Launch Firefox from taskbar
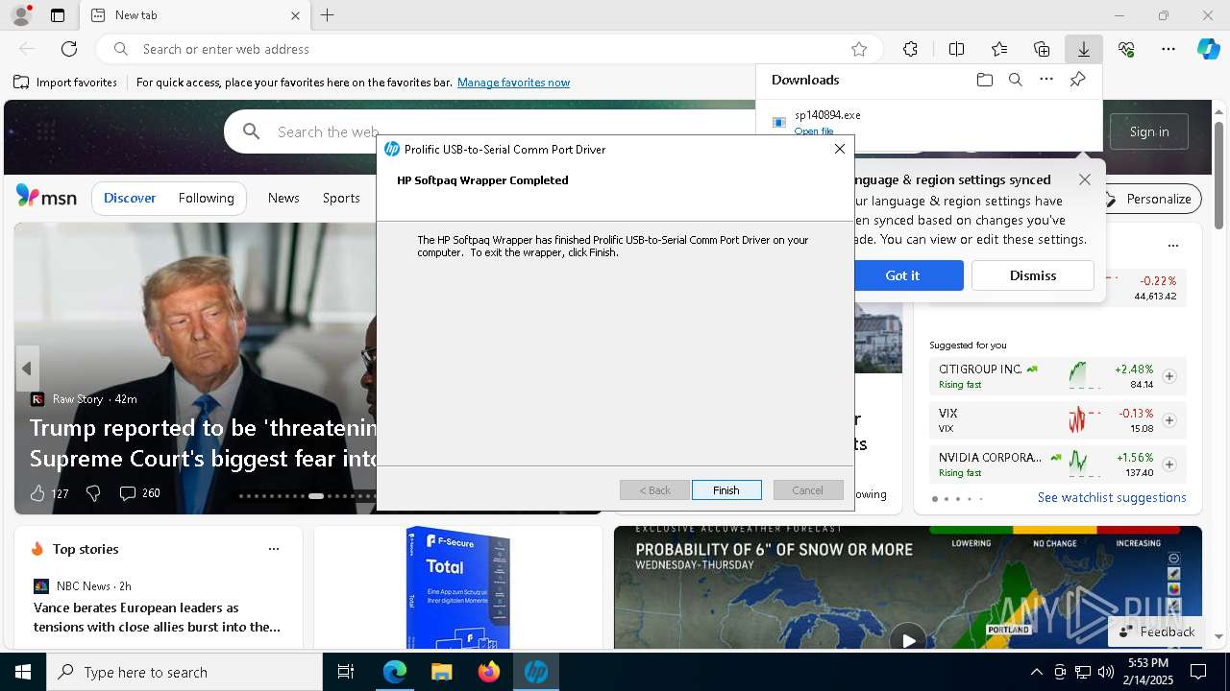The image size is (1230, 691). pos(489,672)
